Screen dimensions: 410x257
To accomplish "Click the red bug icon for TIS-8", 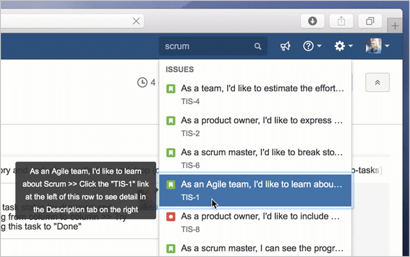I will 171,217.
